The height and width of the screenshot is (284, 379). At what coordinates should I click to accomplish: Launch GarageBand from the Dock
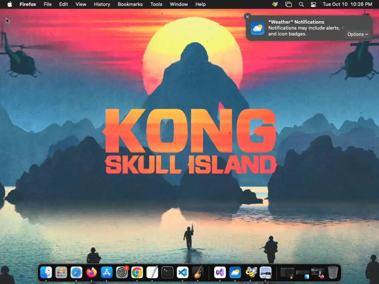pyautogui.click(x=198, y=273)
